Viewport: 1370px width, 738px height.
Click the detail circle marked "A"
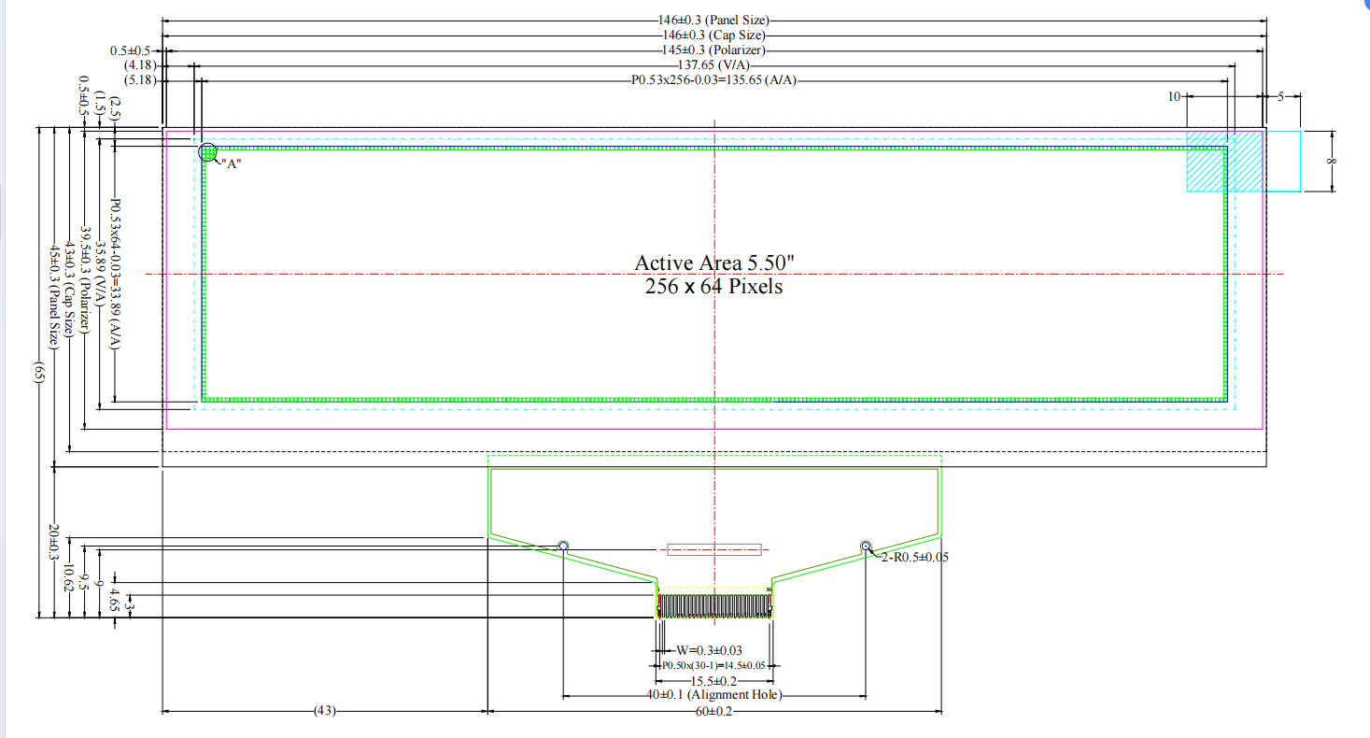[x=207, y=150]
